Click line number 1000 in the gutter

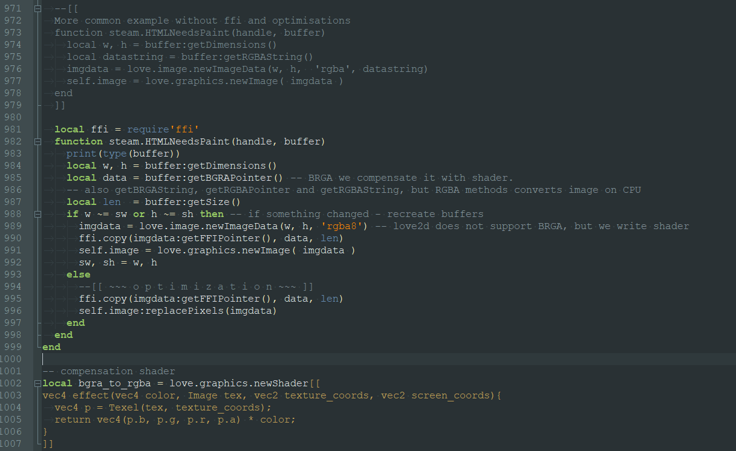click(x=11, y=359)
